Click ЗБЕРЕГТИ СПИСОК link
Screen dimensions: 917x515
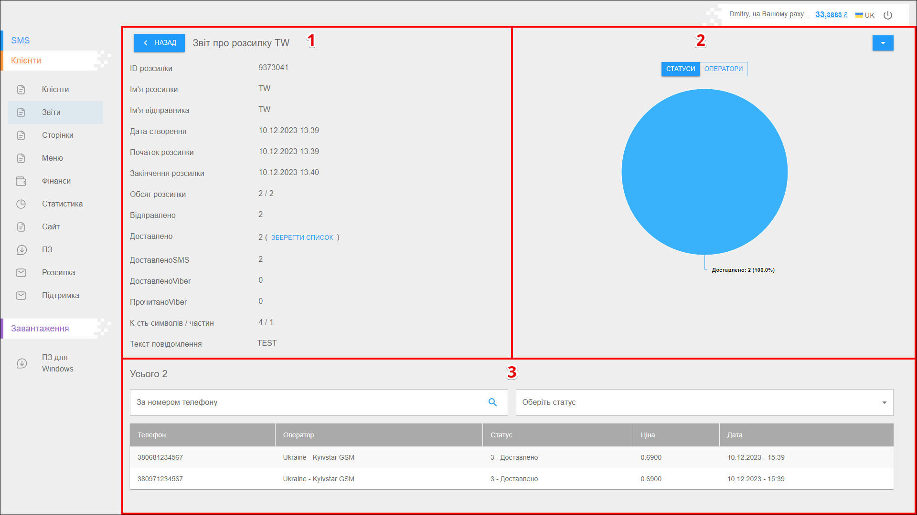point(302,237)
